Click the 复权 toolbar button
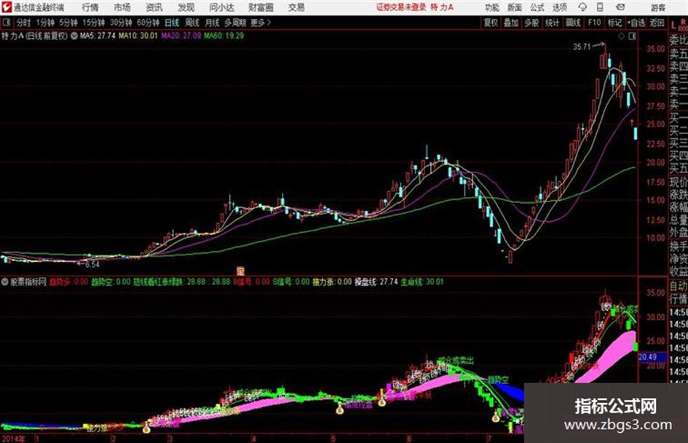The image size is (688, 443). click(x=491, y=23)
